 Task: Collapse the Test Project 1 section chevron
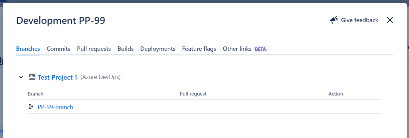21,77
